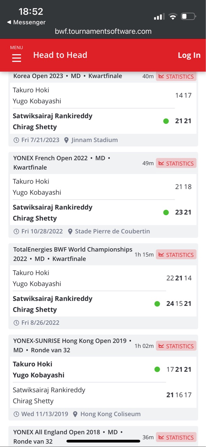This screenshot has height=447, width=206.
Task: Click clock icon beside Fri 10/28/2022
Action: 16,232
